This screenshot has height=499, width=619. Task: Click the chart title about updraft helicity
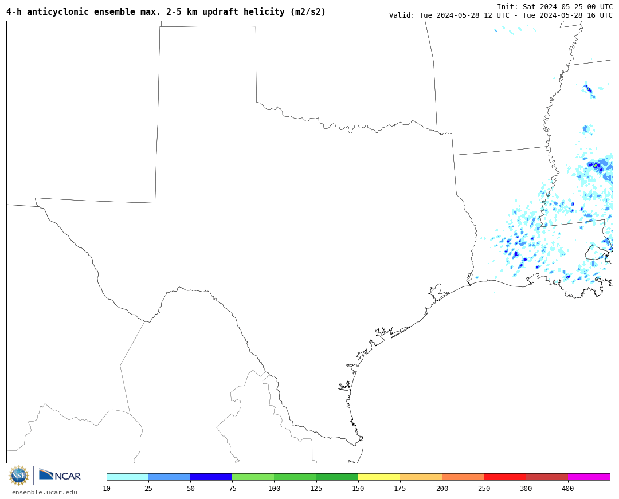[x=166, y=12]
